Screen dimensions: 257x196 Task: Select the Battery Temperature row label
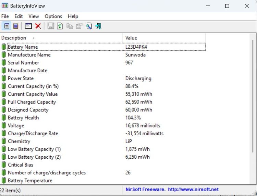tap(30, 181)
